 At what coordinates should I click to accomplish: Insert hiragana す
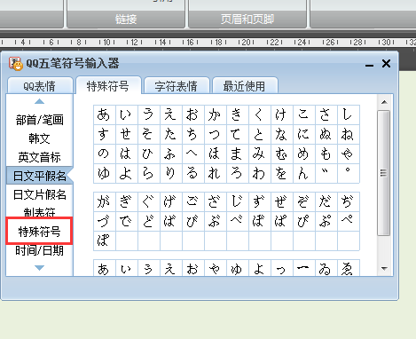click(105, 134)
